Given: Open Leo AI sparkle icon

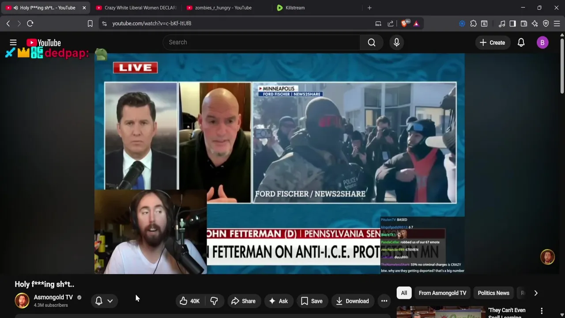Looking at the screenshot, I should pos(535,23).
